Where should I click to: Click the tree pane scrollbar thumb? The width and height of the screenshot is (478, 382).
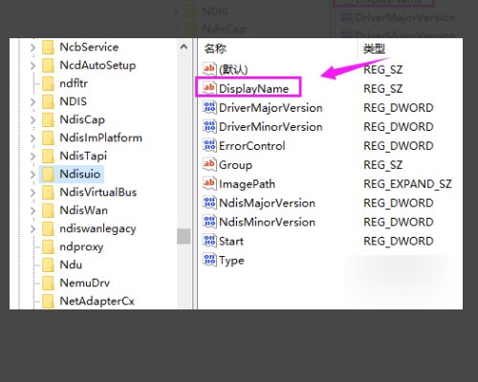(184, 236)
